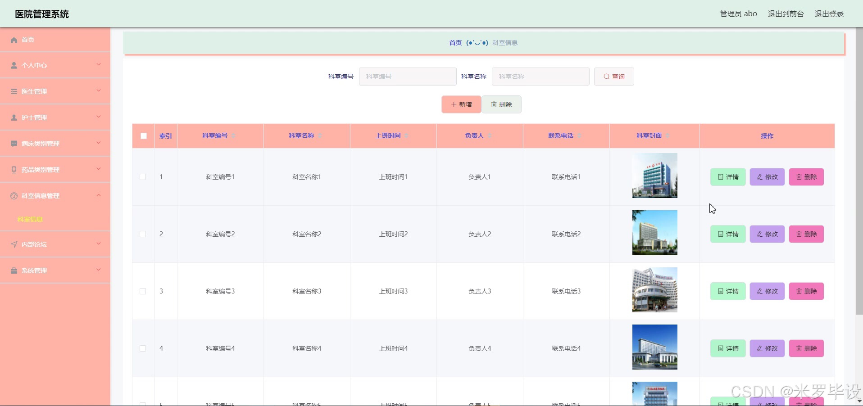Select the select-all checkbox in table header

144,136
